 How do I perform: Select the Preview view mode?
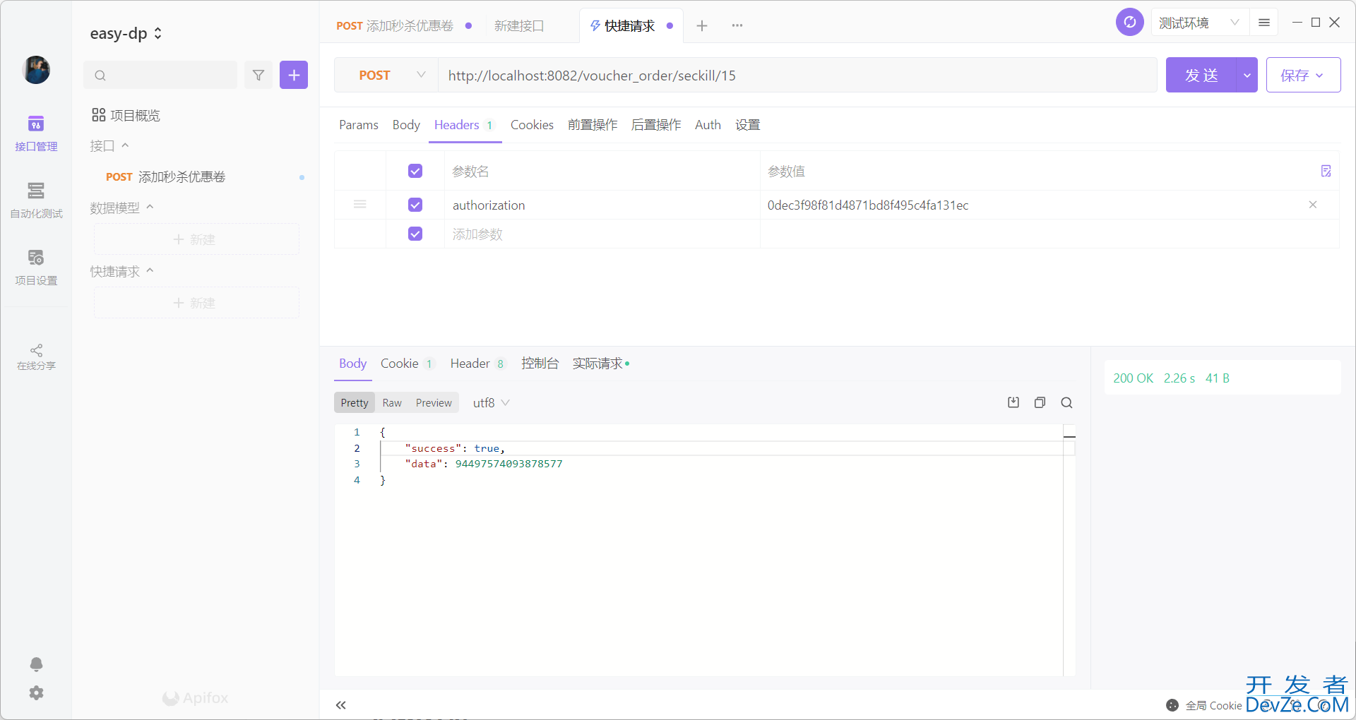pyautogui.click(x=434, y=402)
